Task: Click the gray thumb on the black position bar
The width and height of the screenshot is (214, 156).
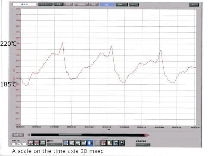Action: click(x=70, y=135)
